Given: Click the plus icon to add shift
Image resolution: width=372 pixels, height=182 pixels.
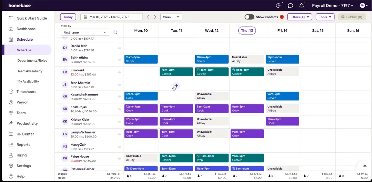Looking at the screenshot, I should click(176, 85).
